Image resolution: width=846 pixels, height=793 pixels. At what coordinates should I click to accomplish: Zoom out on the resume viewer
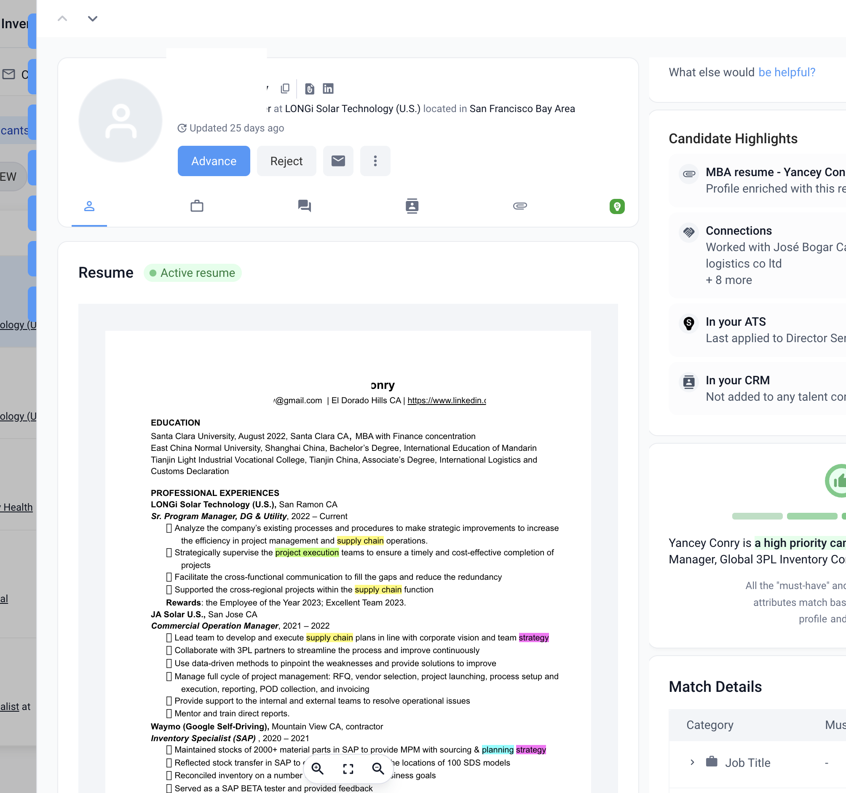(378, 768)
